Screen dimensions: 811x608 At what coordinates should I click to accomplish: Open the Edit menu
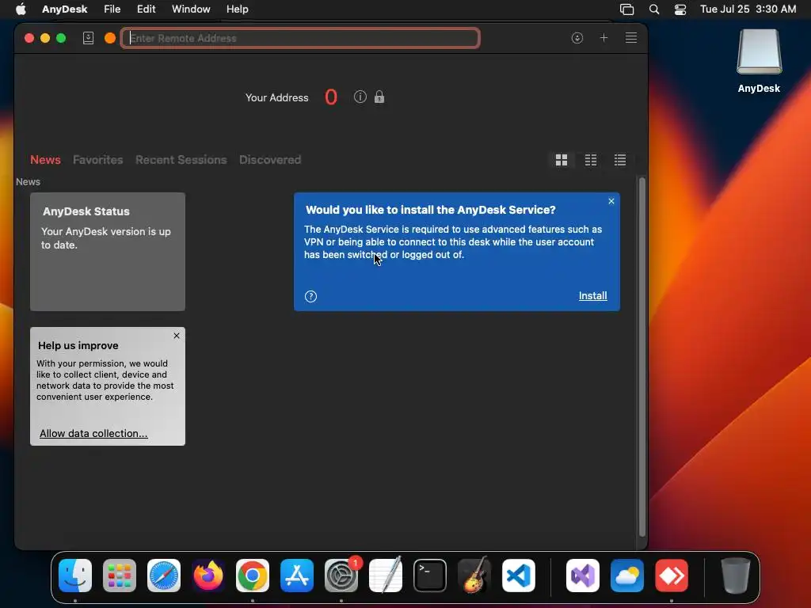(x=147, y=9)
